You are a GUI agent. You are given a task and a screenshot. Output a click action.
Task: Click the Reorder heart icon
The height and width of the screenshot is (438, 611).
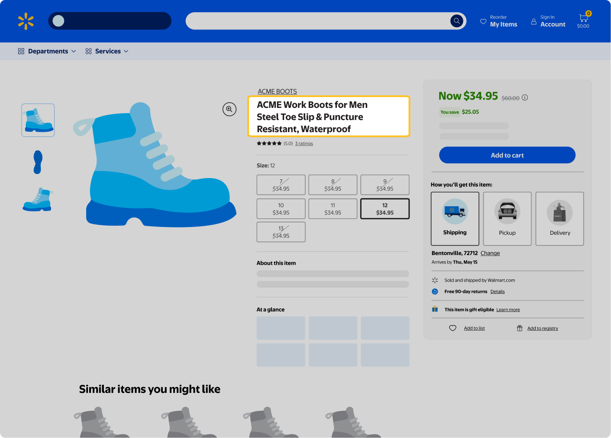coord(483,21)
